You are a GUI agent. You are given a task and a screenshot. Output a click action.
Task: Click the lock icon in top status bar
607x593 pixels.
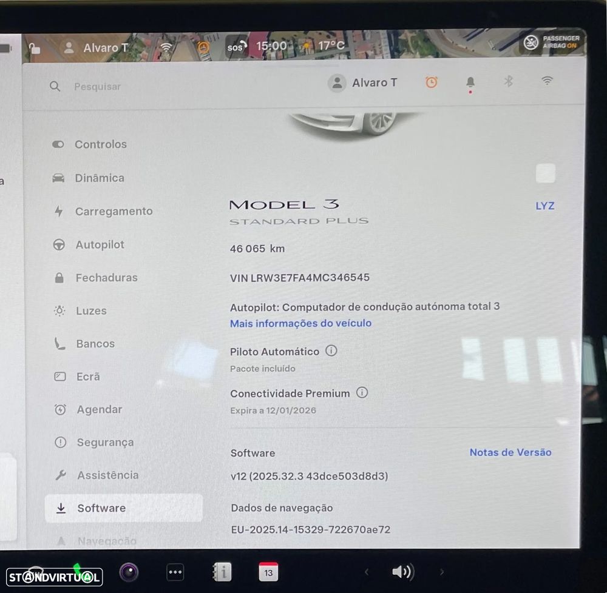[35, 49]
